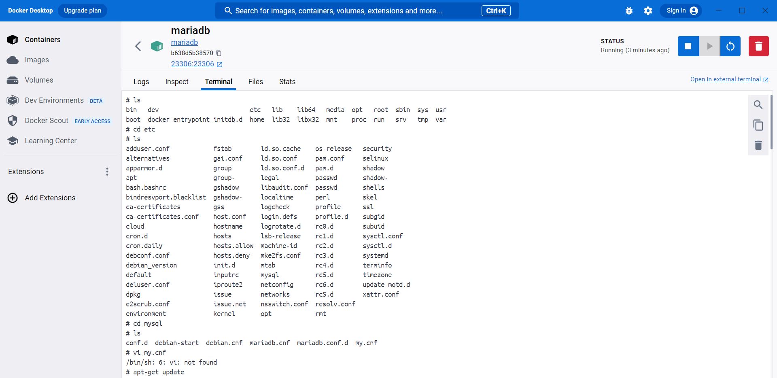This screenshot has height=378, width=777.
Task: Open the Dev Environments icon
Action: click(13, 100)
